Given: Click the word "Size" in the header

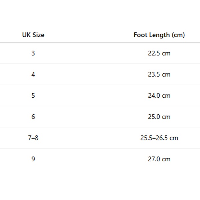Looking at the screenshot, I should pyautogui.click(x=38, y=35).
